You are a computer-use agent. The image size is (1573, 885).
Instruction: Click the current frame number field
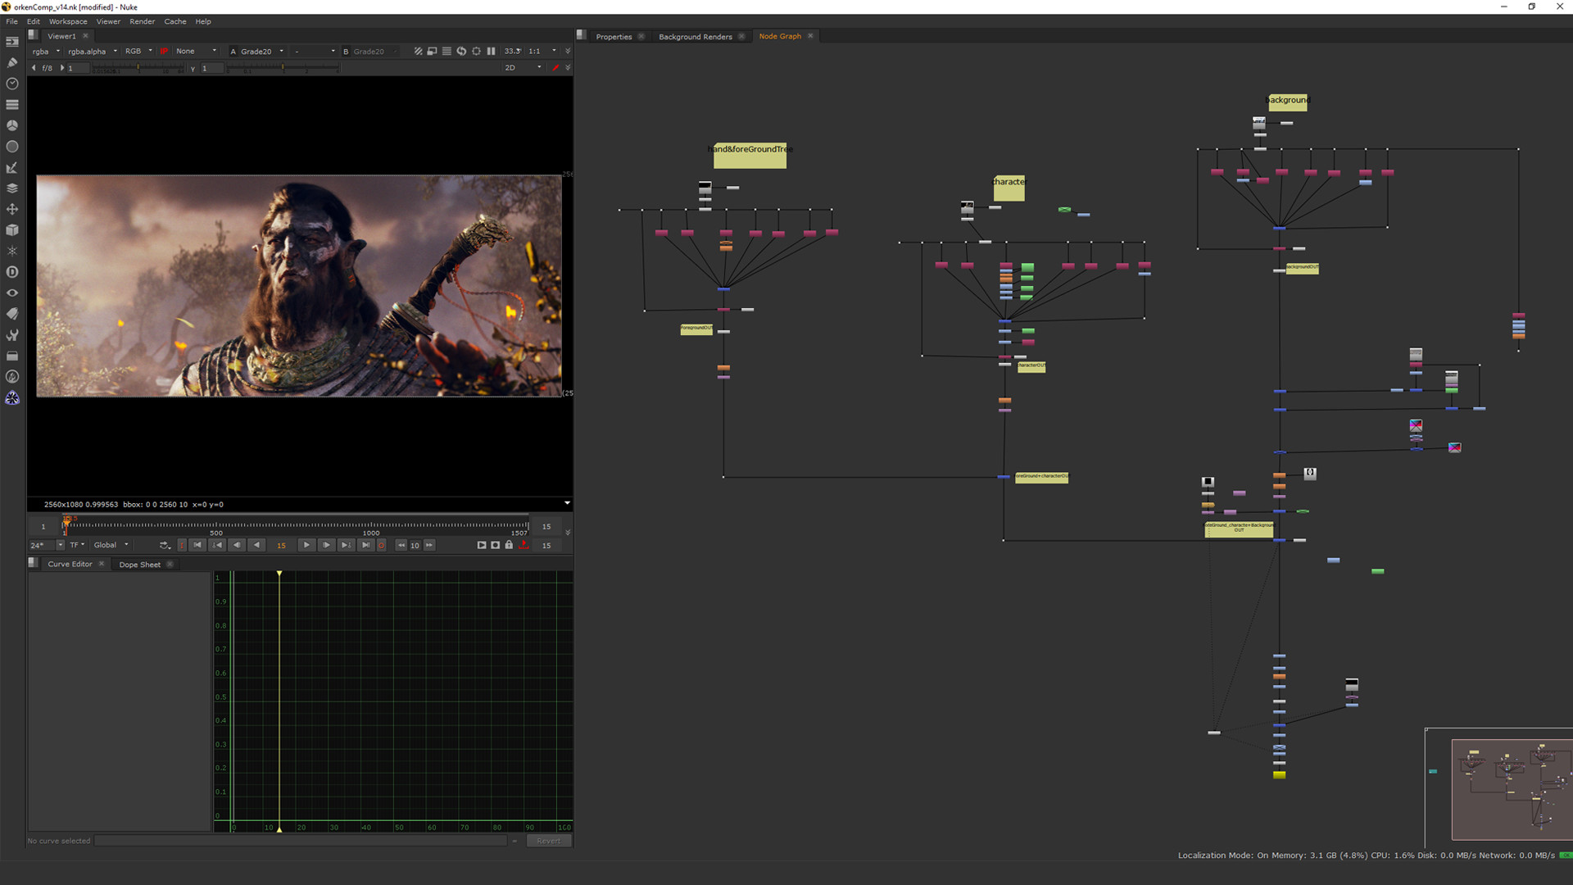point(281,545)
